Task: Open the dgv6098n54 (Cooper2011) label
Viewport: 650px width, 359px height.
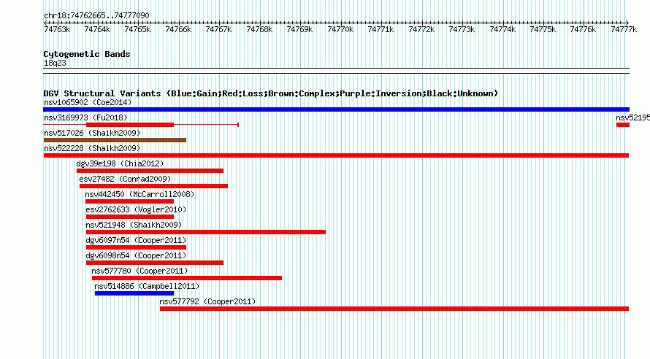Action: coord(136,255)
